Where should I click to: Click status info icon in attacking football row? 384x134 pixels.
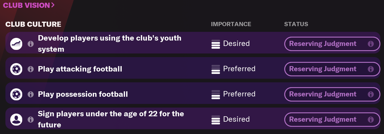tap(370, 69)
